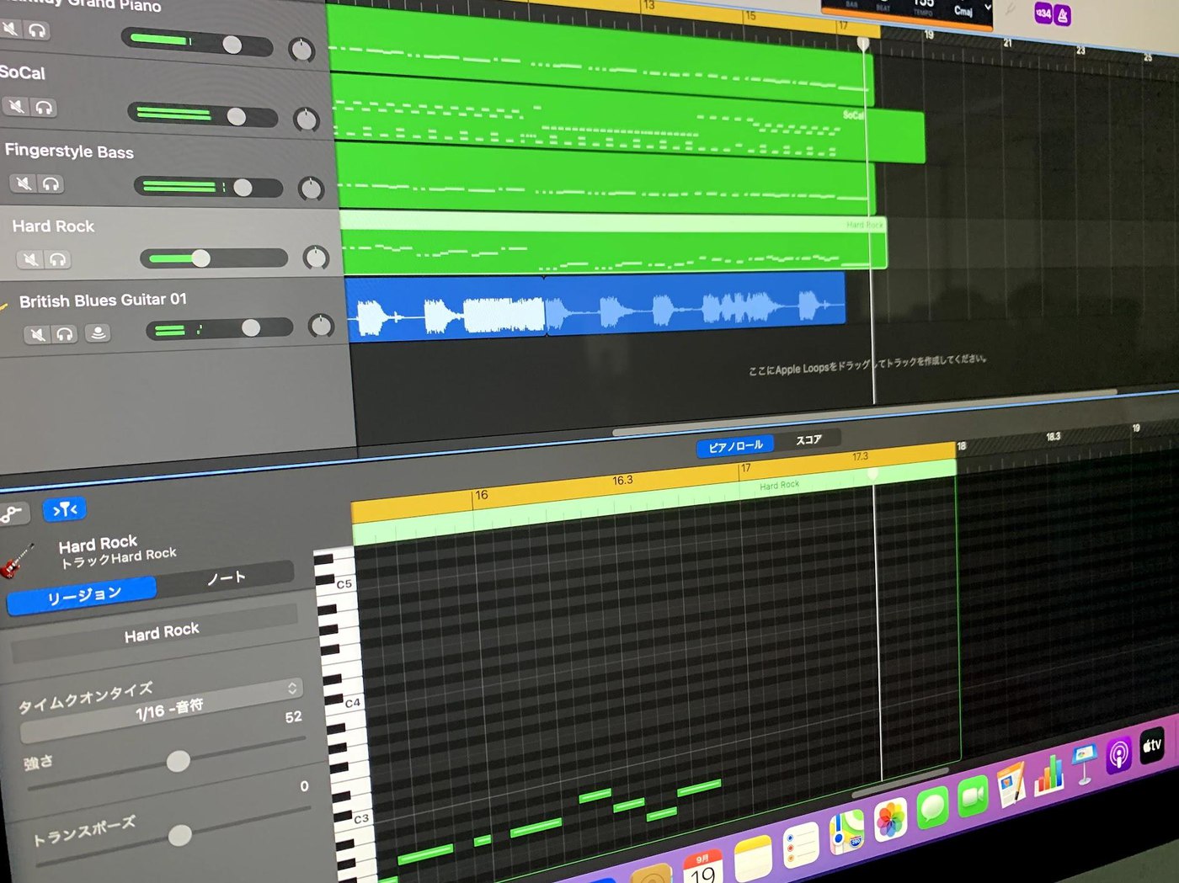This screenshot has height=883, width=1179.
Task: Click the tracks area horizontal scrollbar
Action: click(864, 412)
